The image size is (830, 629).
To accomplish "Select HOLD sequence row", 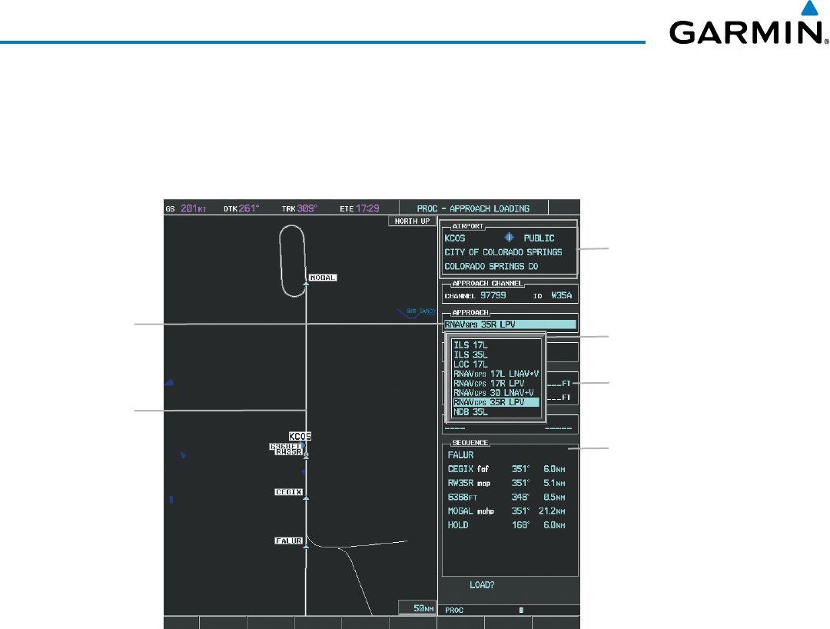I will 506,525.
